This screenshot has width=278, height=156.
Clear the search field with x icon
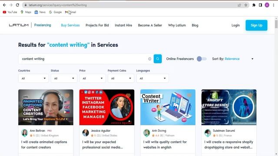pyautogui.click(x=149, y=59)
